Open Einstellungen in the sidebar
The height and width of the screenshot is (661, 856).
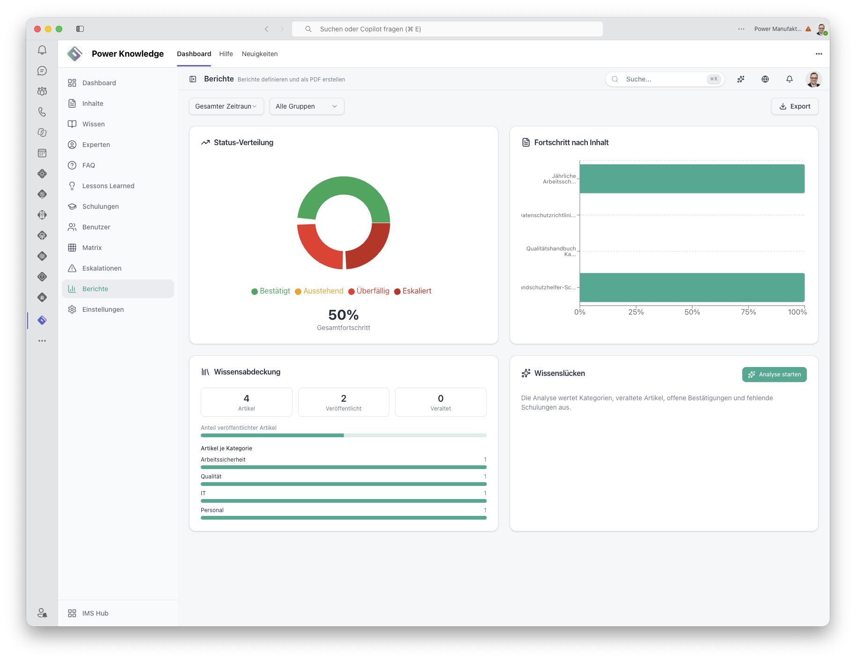(118, 309)
